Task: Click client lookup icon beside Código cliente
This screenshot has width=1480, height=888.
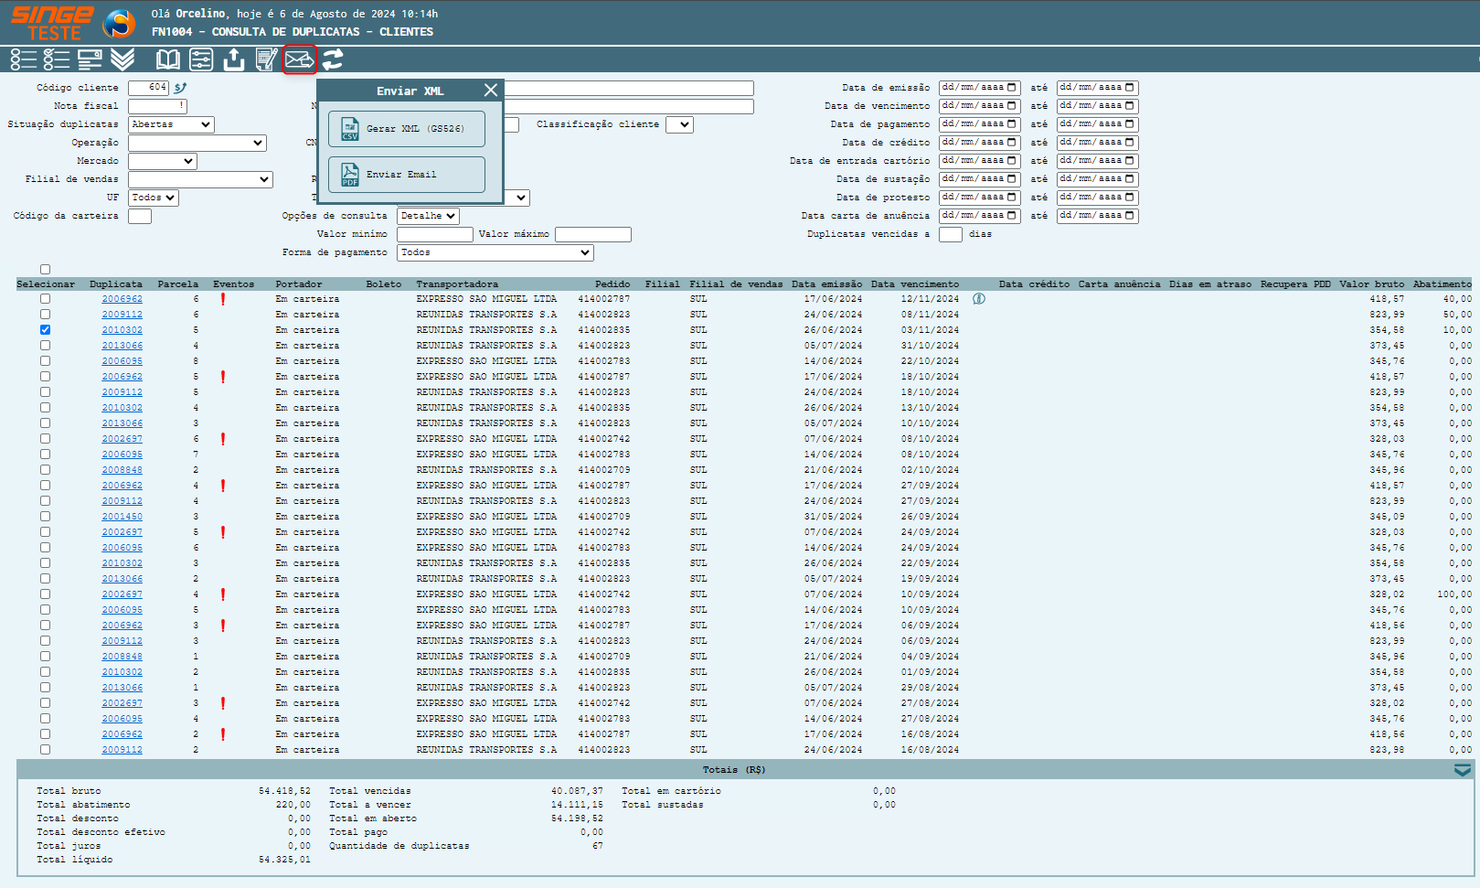Action: 180,88
